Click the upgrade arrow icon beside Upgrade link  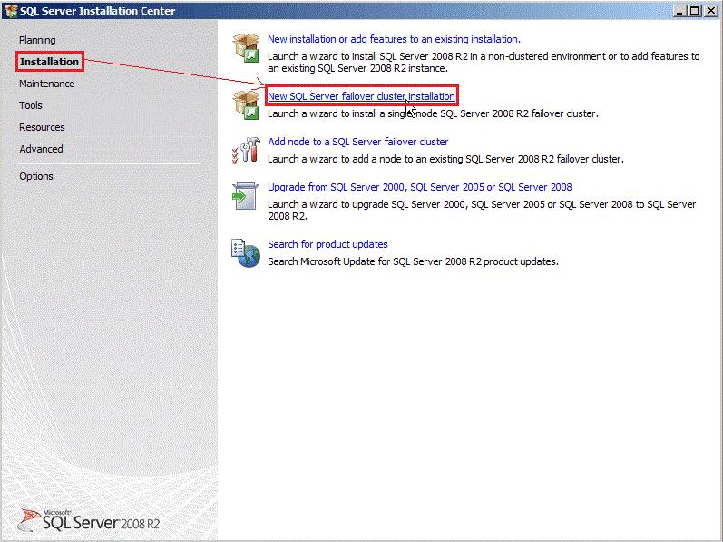[x=245, y=196]
